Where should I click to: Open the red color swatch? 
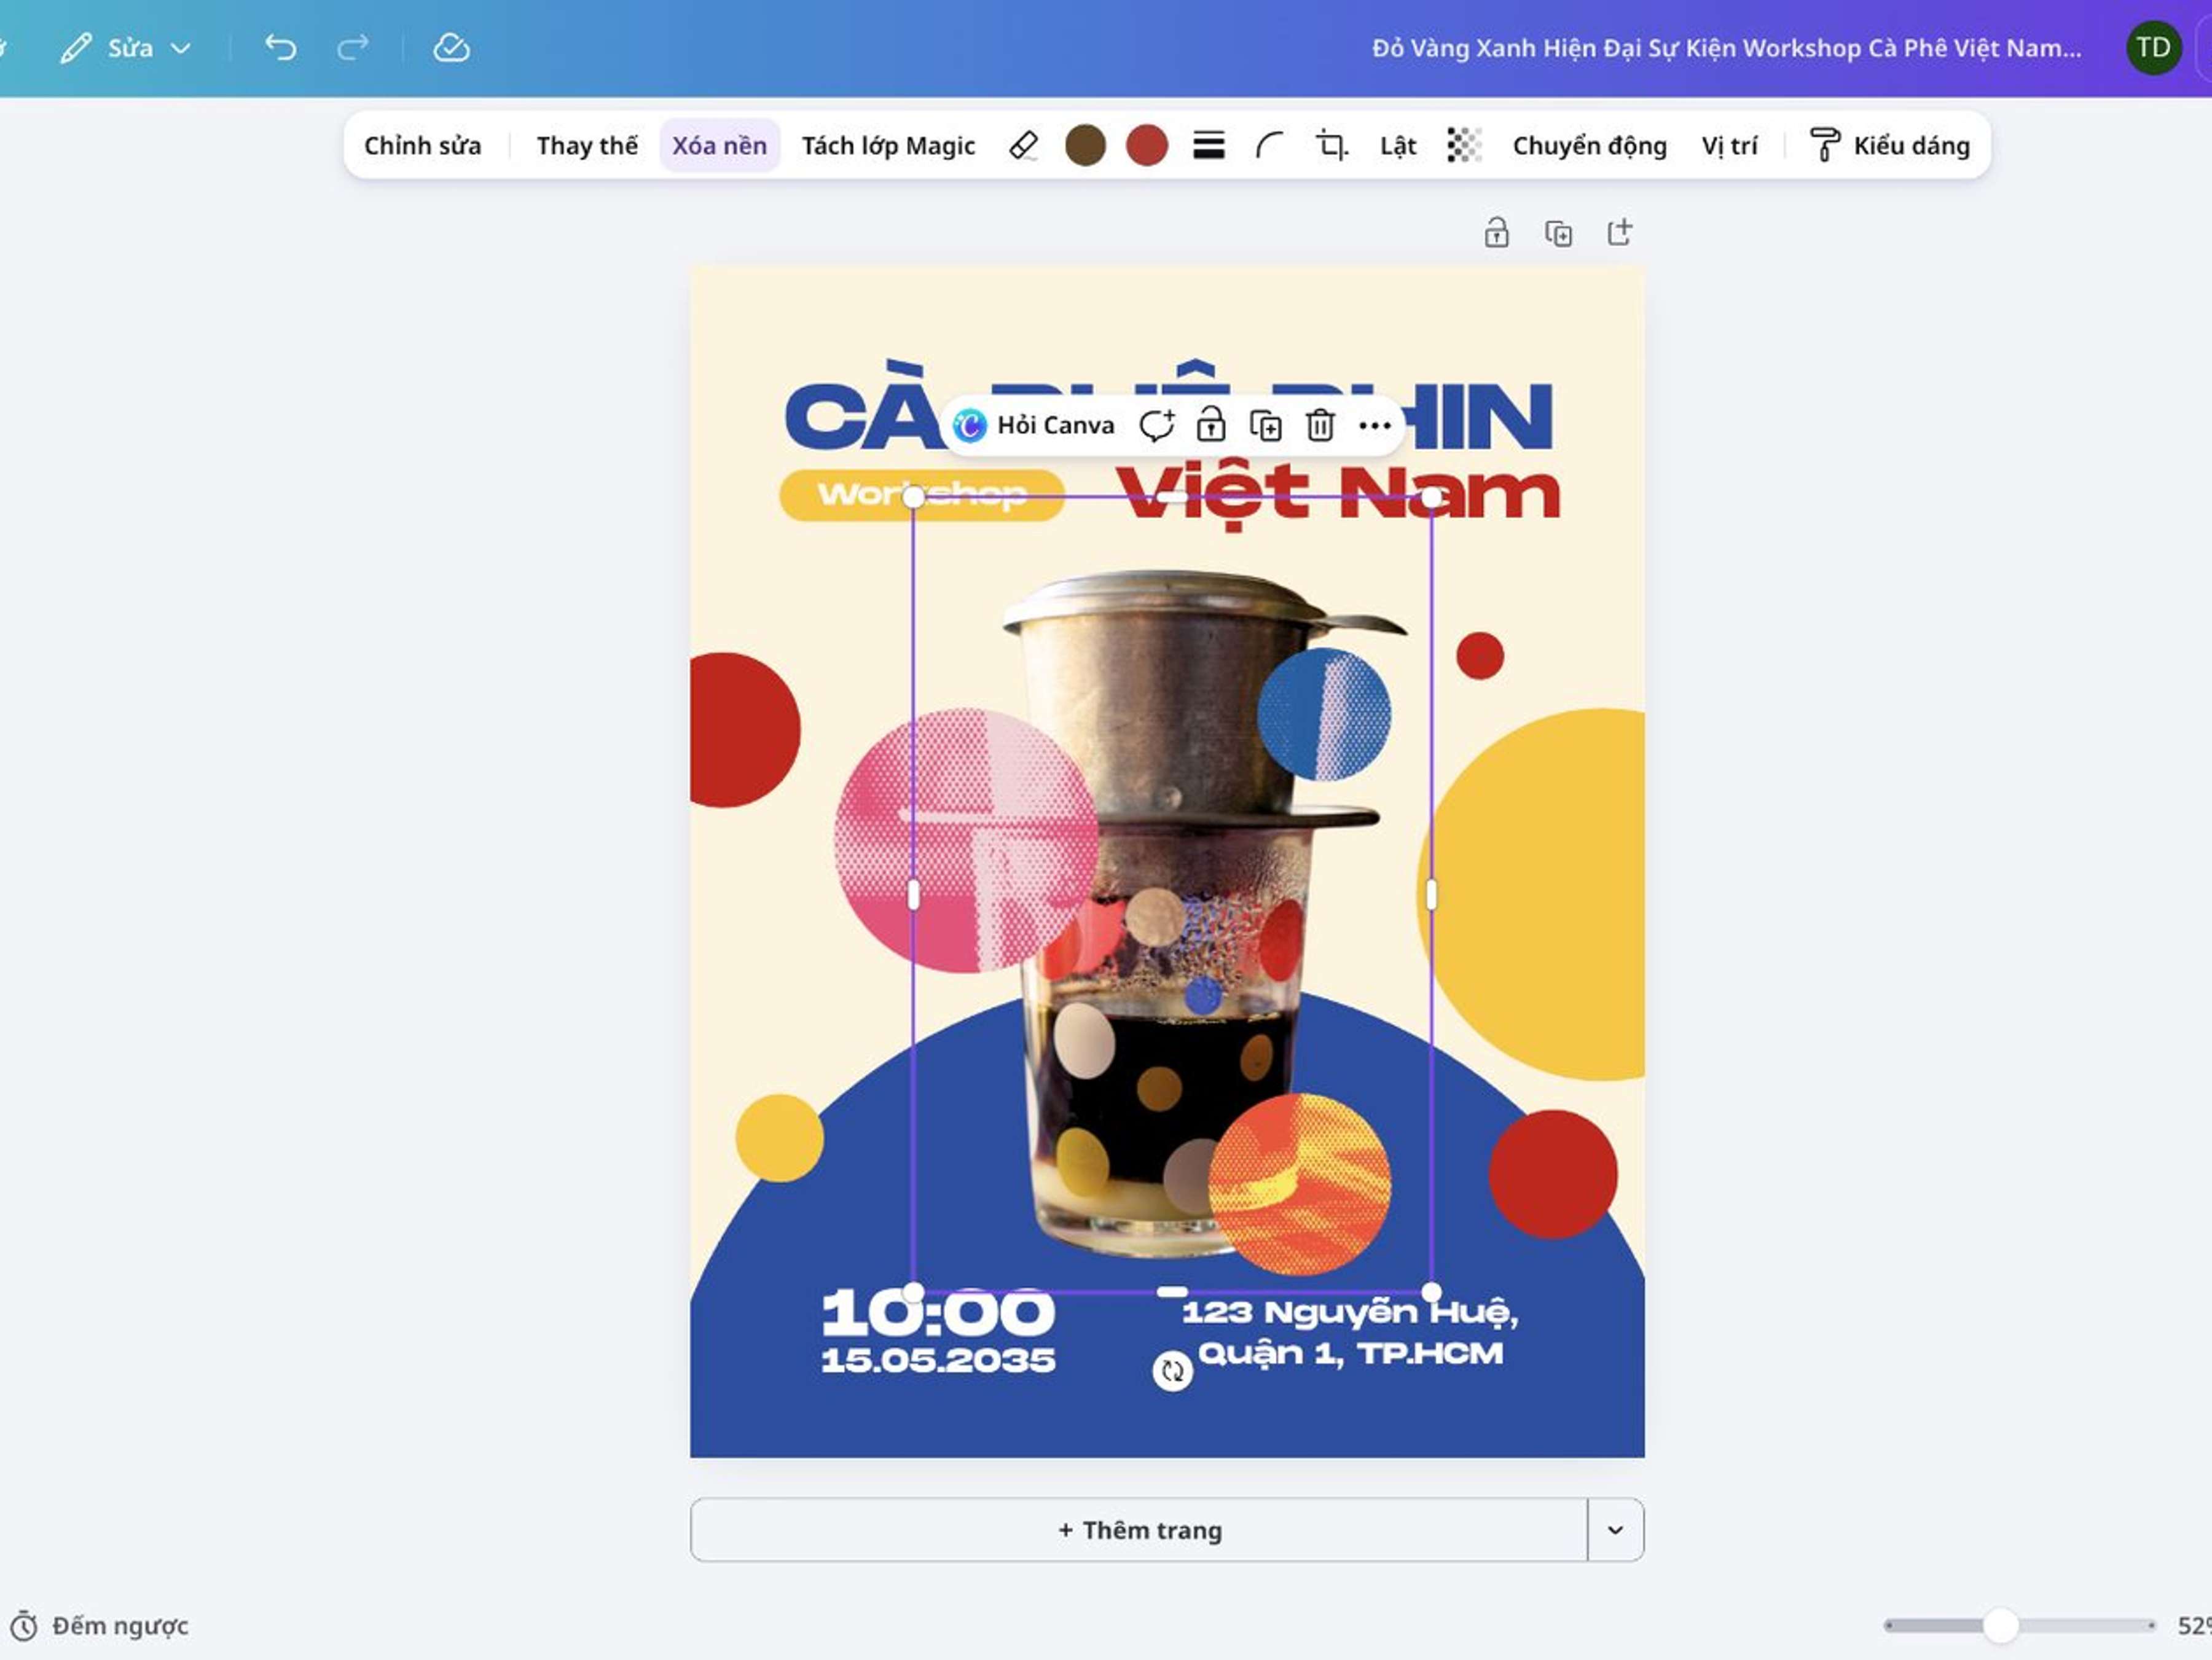coord(1147,145)
